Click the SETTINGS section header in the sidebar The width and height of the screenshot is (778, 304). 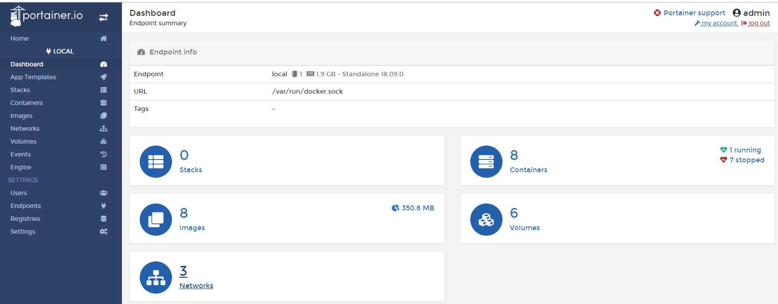[x=23, y=180]
